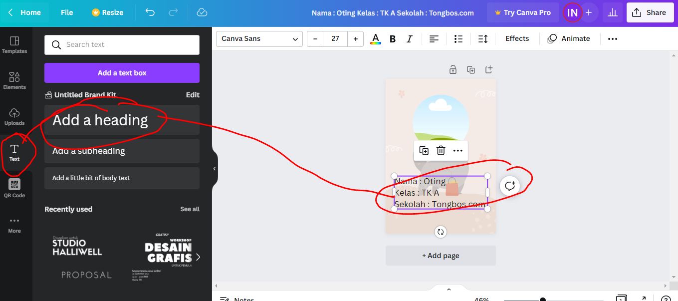Toggle italic formatting
The image size is (678, 301).
[x=410, y=38]
